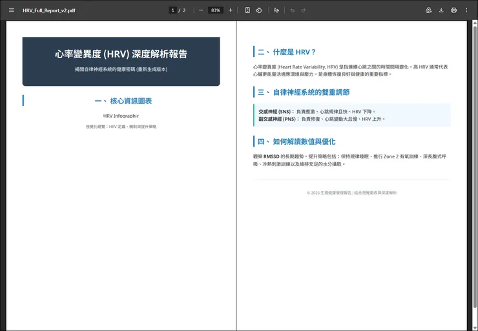Screen dimensions: 478x331
Task: Click the zoom out minus icon
Action: tap(201, 10)
